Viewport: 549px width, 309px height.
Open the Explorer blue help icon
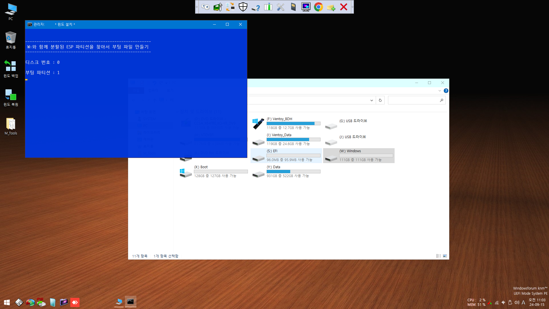click(446, 91)
